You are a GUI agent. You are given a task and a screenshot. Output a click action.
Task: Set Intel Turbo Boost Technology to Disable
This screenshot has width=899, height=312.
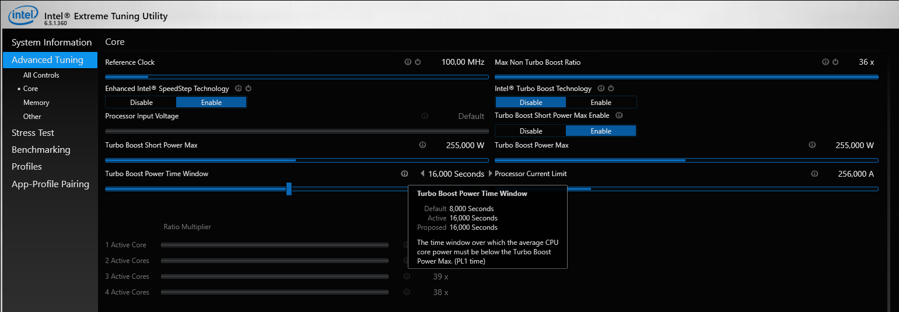click(x=531, y=102)
